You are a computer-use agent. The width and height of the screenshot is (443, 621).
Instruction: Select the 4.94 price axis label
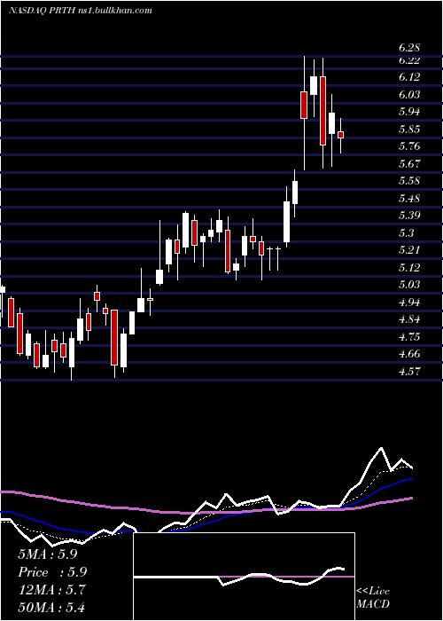tap(409, 303)
